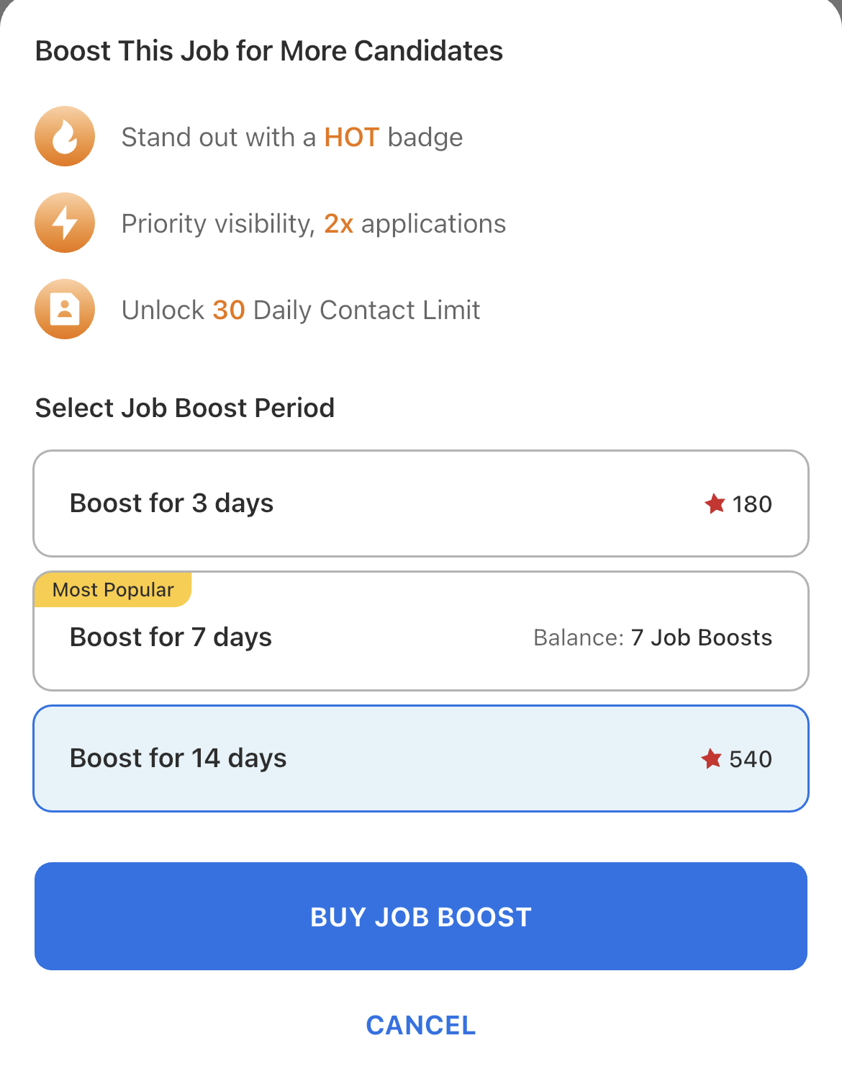Click the orange 30 contact limit number

coord(229,310)
